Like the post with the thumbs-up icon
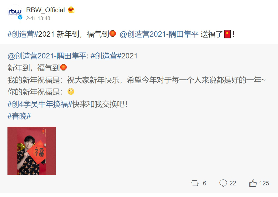 tap(253, 183)
